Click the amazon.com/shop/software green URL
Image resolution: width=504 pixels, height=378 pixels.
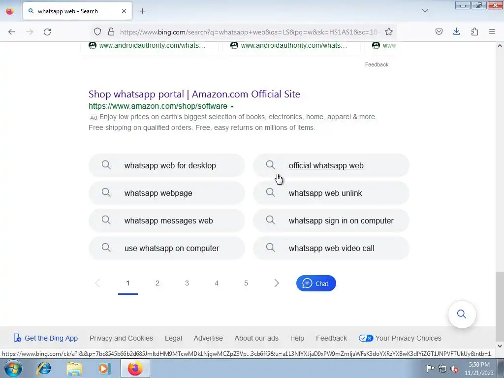(158, 106)
